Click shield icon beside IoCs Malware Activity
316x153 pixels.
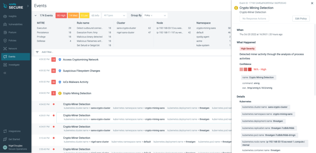(x=60, y=82)
